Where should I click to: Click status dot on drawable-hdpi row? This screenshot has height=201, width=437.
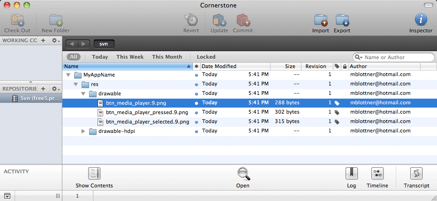point(196,131)
